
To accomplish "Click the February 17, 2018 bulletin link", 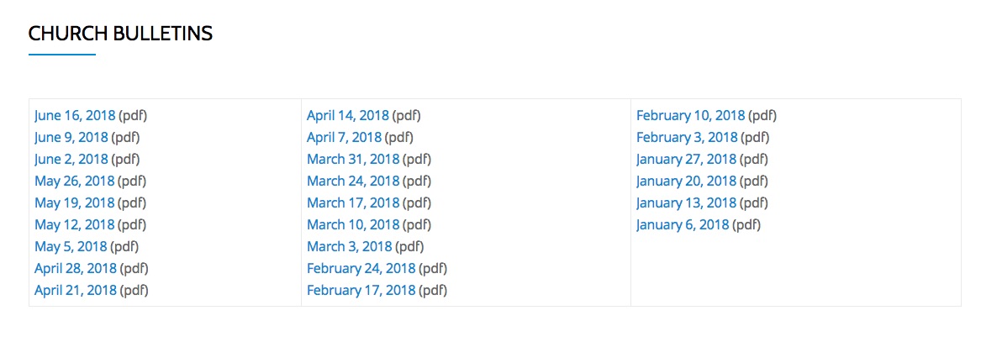I will pyautogui.click(x=361, y=291).
